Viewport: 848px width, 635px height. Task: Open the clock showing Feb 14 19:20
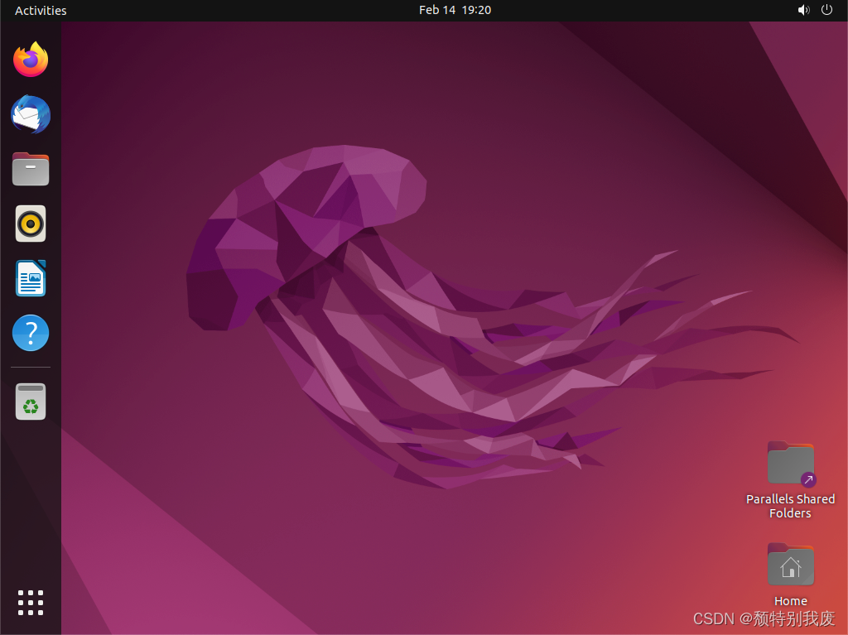point(455,10)
